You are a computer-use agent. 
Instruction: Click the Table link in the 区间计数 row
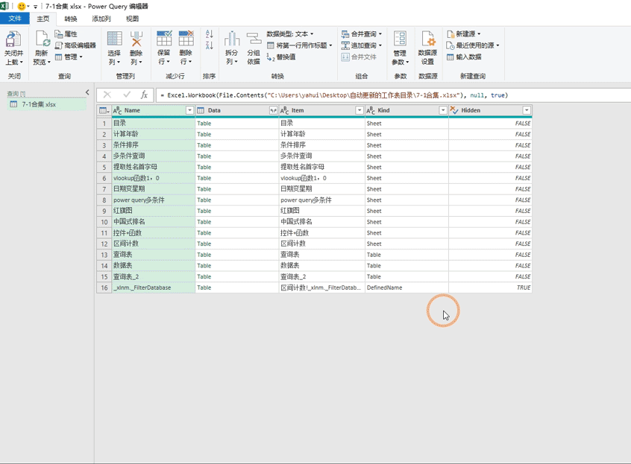(x=204, y=244)
